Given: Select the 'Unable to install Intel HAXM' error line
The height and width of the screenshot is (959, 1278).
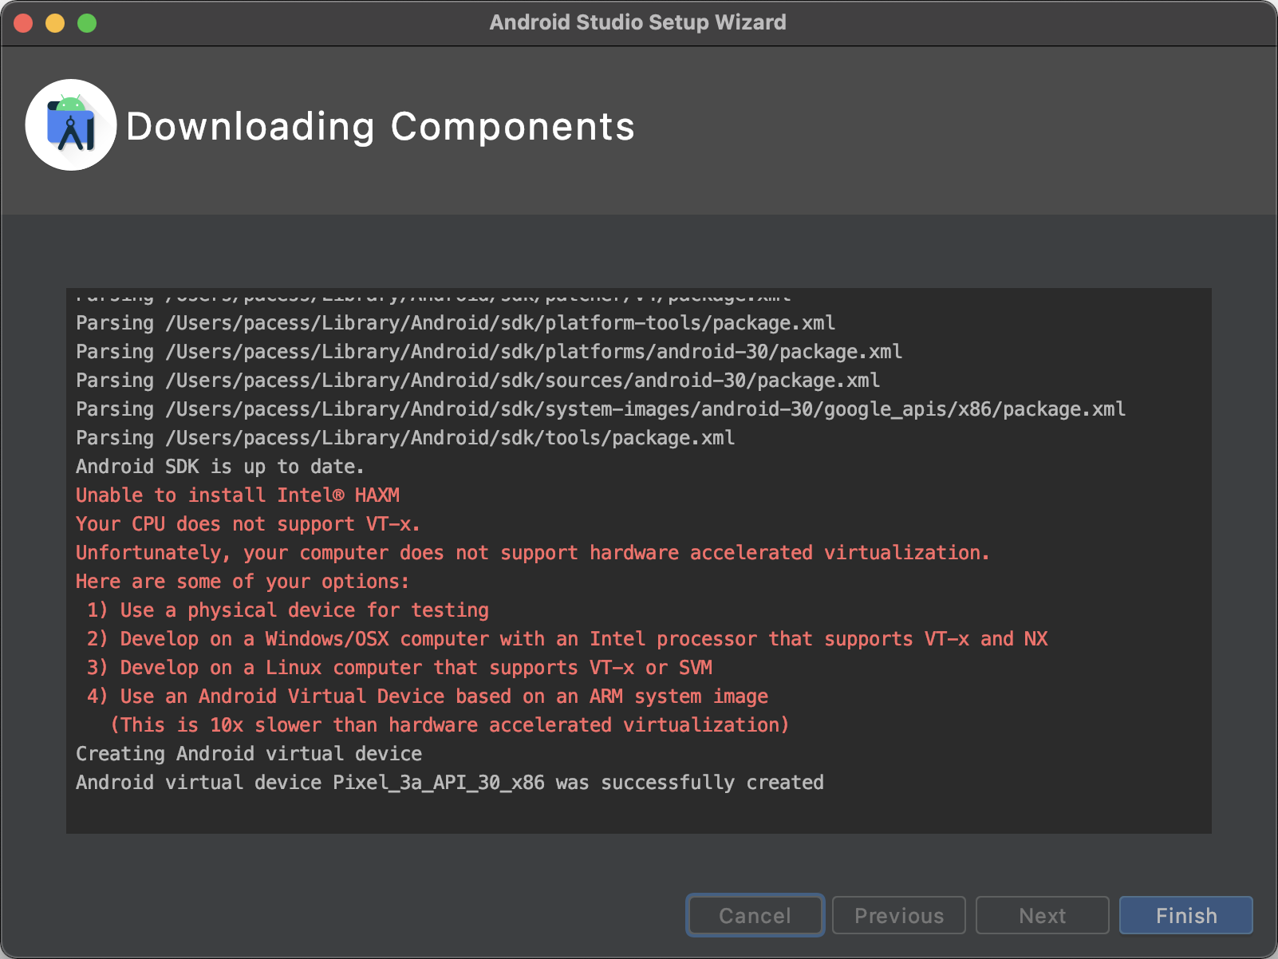Looking at the screenshot, I should (237, 495).
